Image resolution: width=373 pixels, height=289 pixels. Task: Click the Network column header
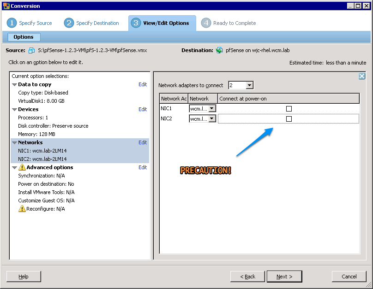click(203, 99)
